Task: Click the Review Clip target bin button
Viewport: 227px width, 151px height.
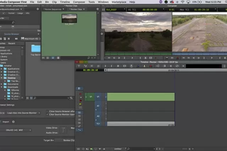Action: (65, 140)
